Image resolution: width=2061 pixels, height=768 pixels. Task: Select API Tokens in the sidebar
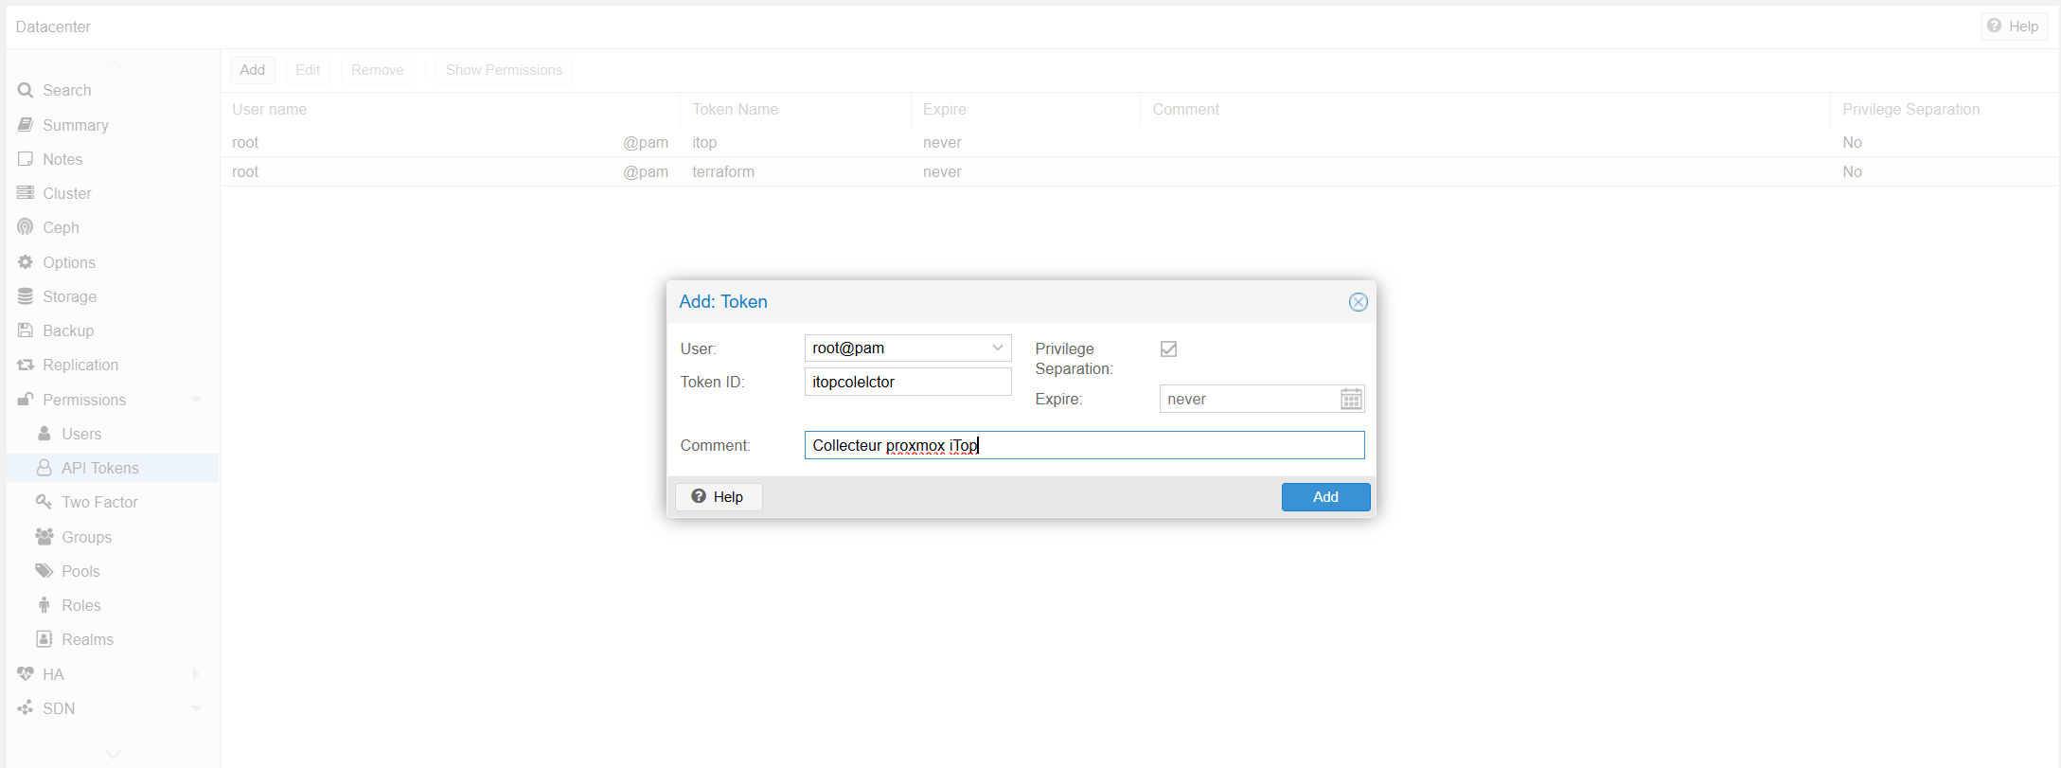point(99,468)
